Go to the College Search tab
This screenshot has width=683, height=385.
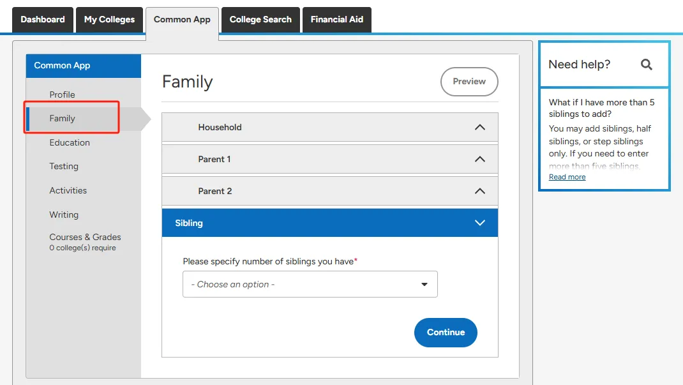[x=260, y=20]
